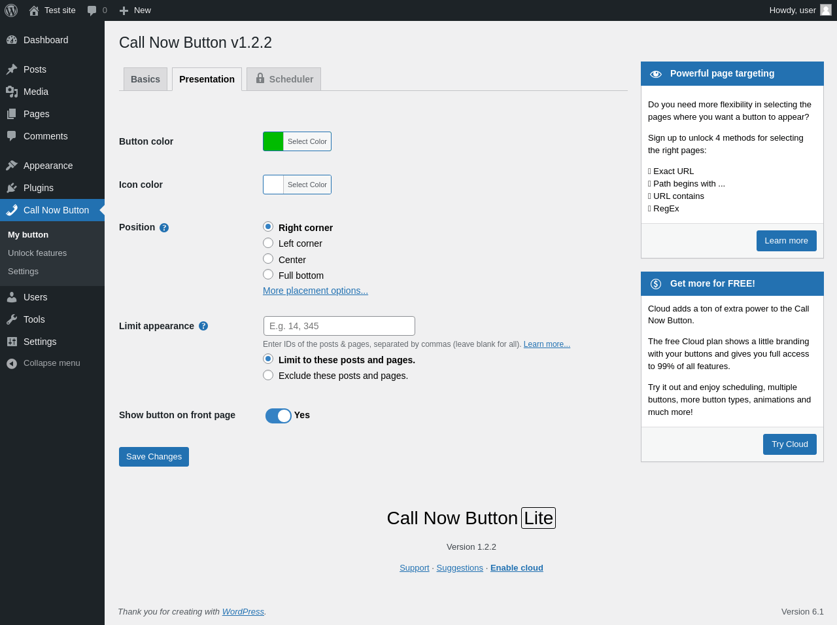Click the Call Now Button phone icon

coord(12,210)
